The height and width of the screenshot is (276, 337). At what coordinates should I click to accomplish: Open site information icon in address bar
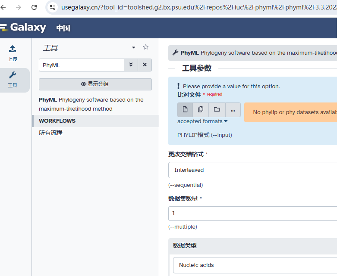[x=53, y=7]
